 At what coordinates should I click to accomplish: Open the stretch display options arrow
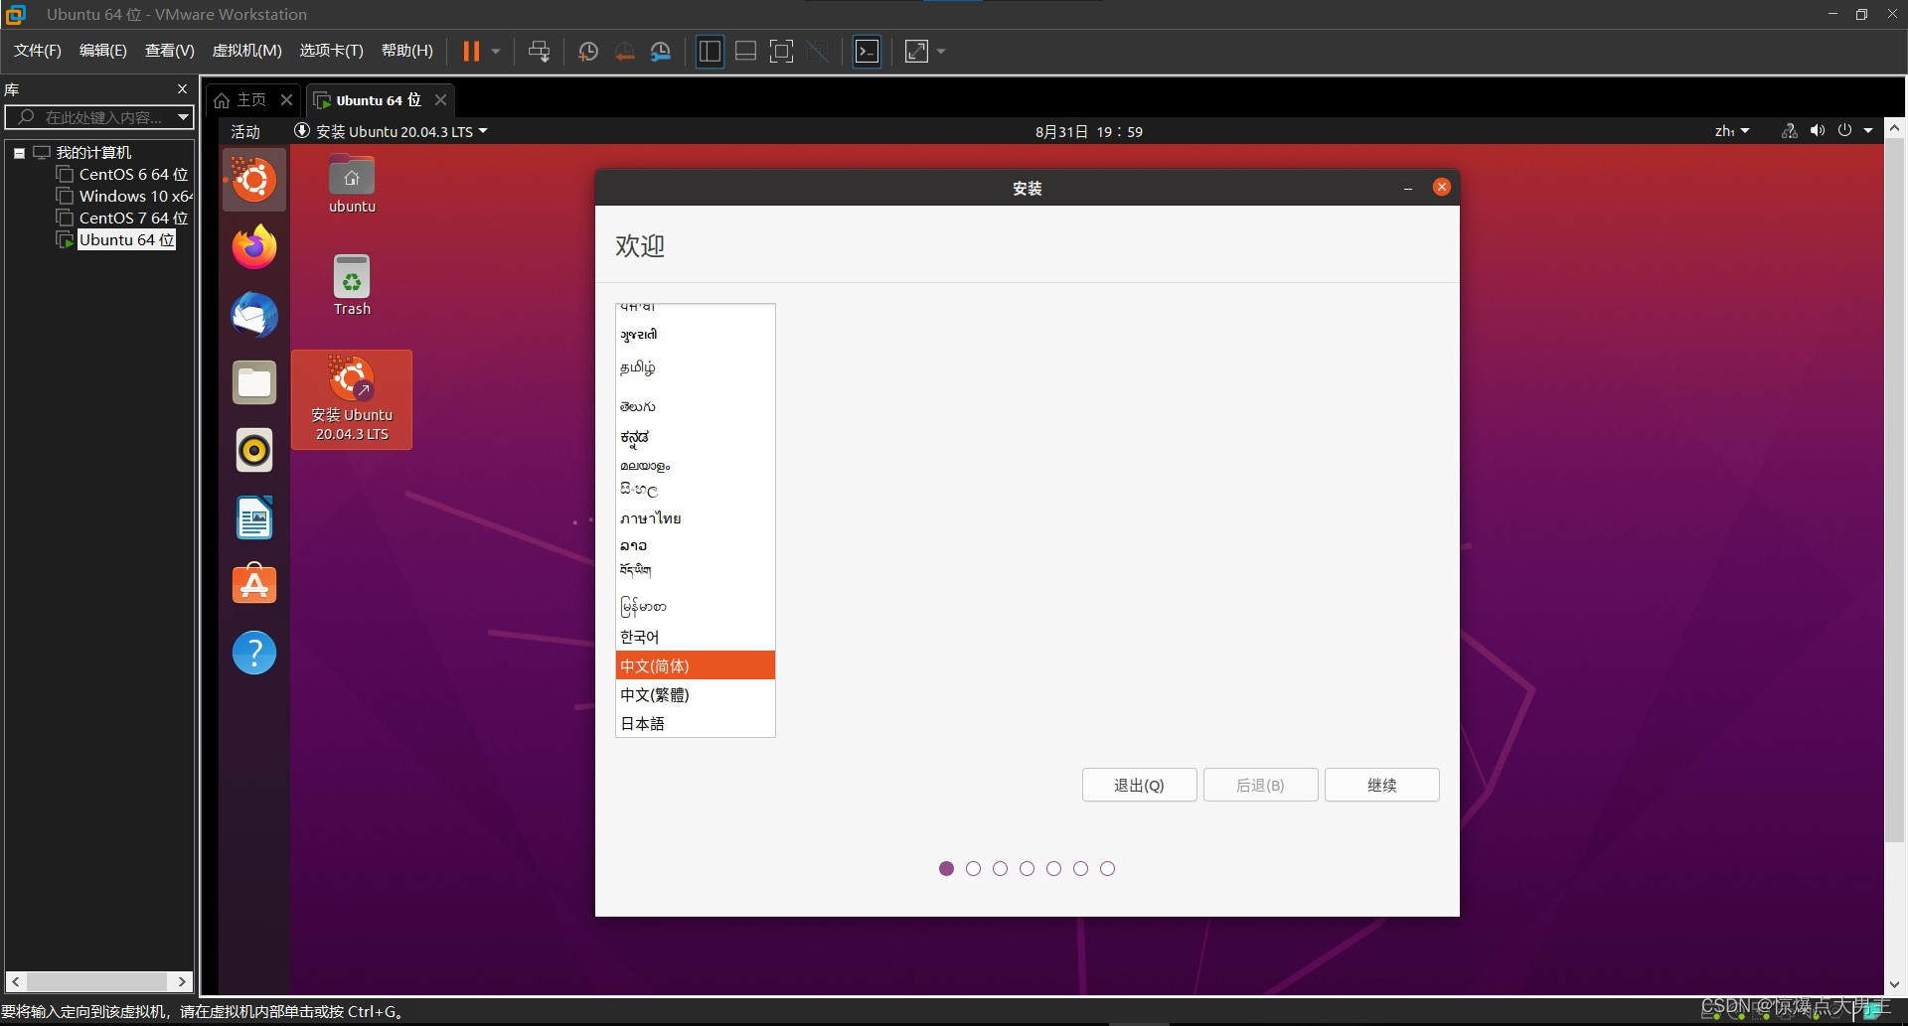941,51
